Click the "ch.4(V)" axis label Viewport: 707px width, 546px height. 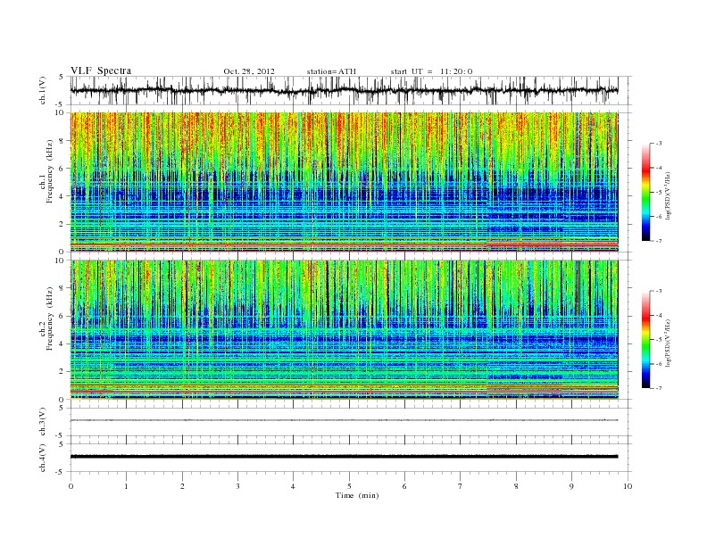(x=43, y=458)
